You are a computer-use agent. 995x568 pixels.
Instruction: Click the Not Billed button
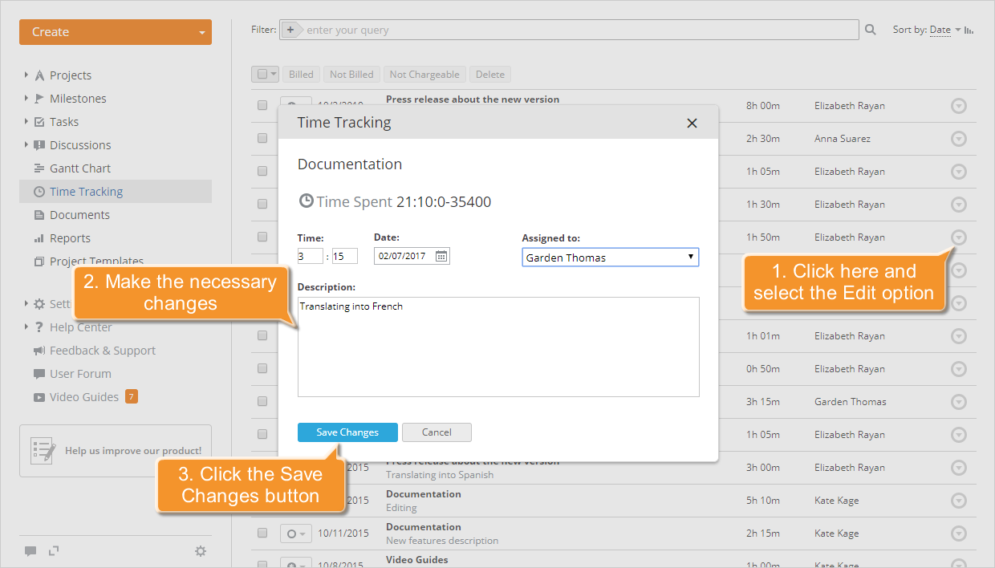pyautogui.click(x=351, y=73)
